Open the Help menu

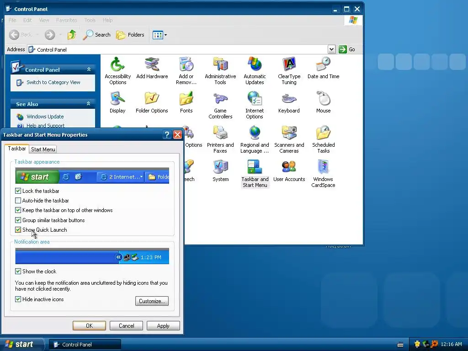pyautogui.click(x=107, y=20)
